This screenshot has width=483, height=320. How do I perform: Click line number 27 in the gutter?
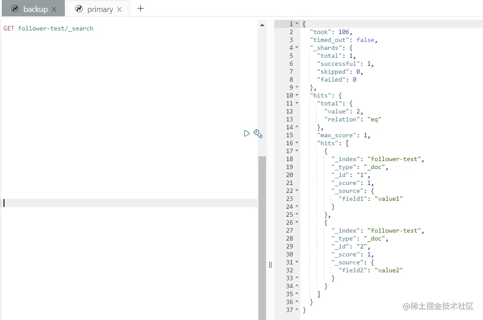(x=289, y=230)
